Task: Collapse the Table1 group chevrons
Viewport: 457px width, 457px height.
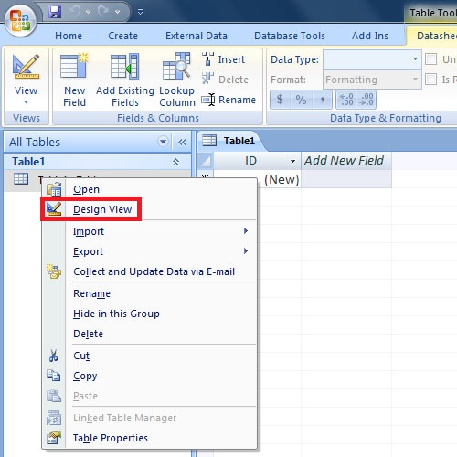Action: 175,162
